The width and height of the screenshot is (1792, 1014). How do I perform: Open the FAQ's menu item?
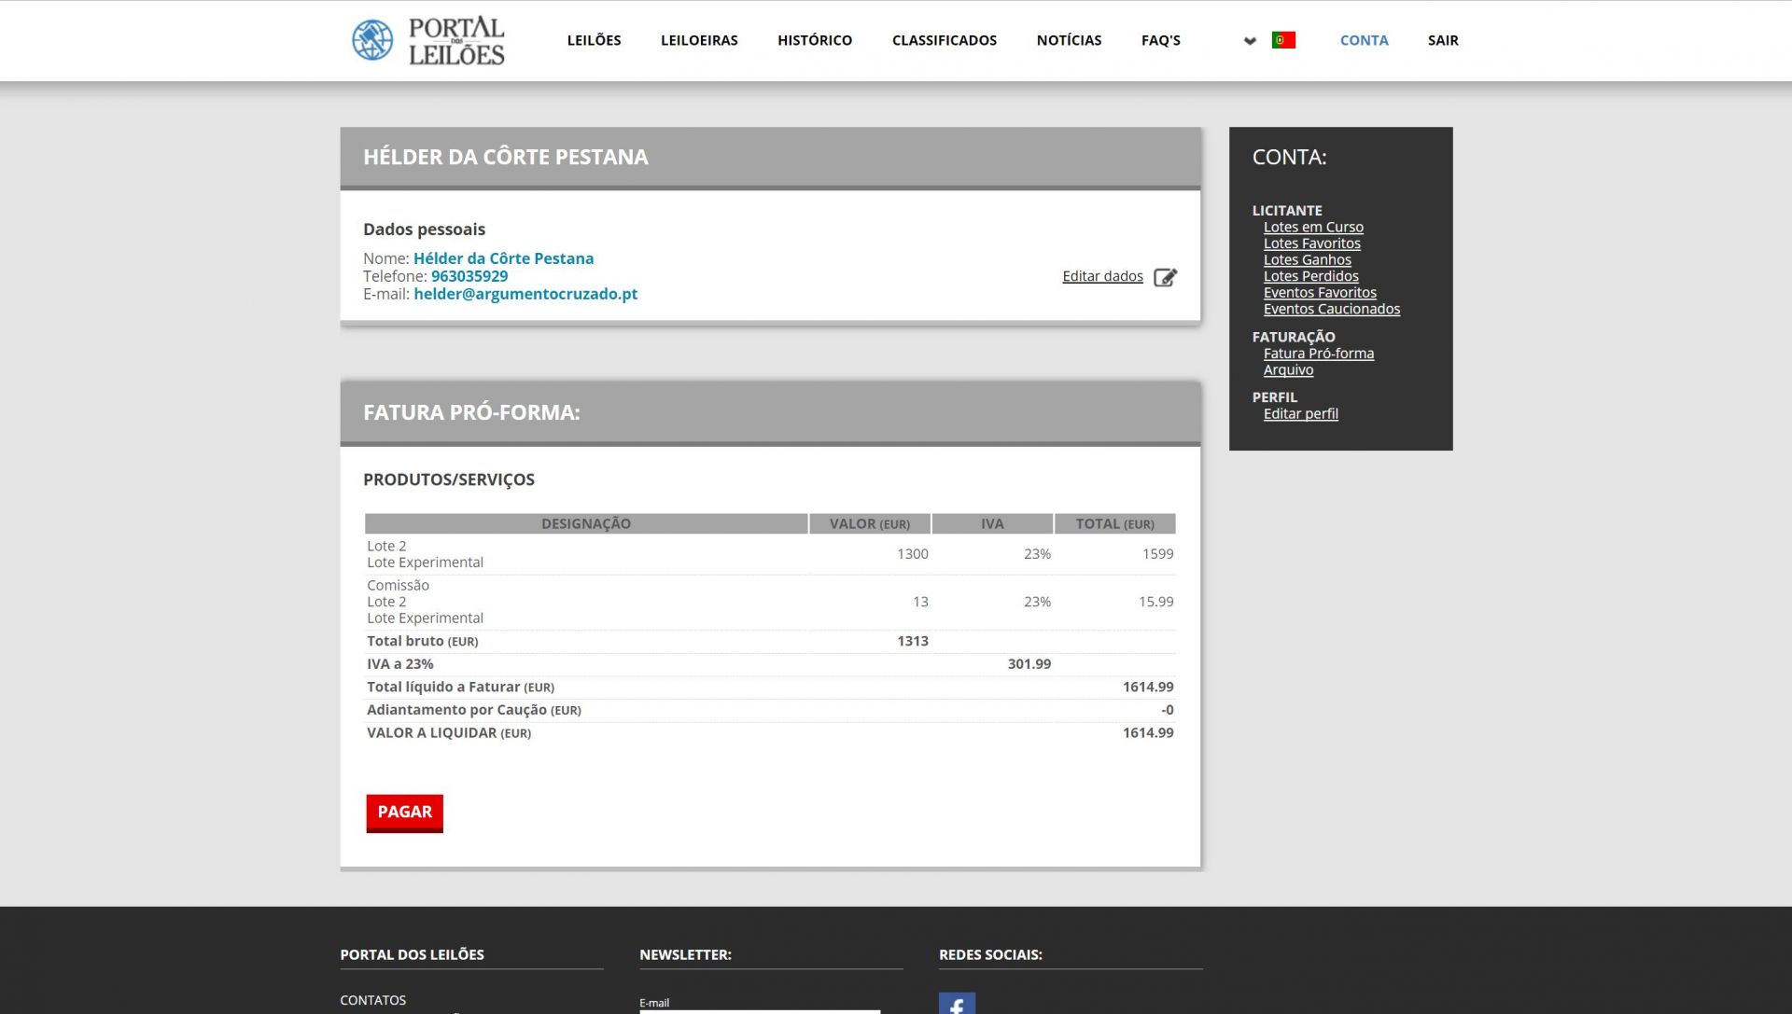coord(1160,40)
